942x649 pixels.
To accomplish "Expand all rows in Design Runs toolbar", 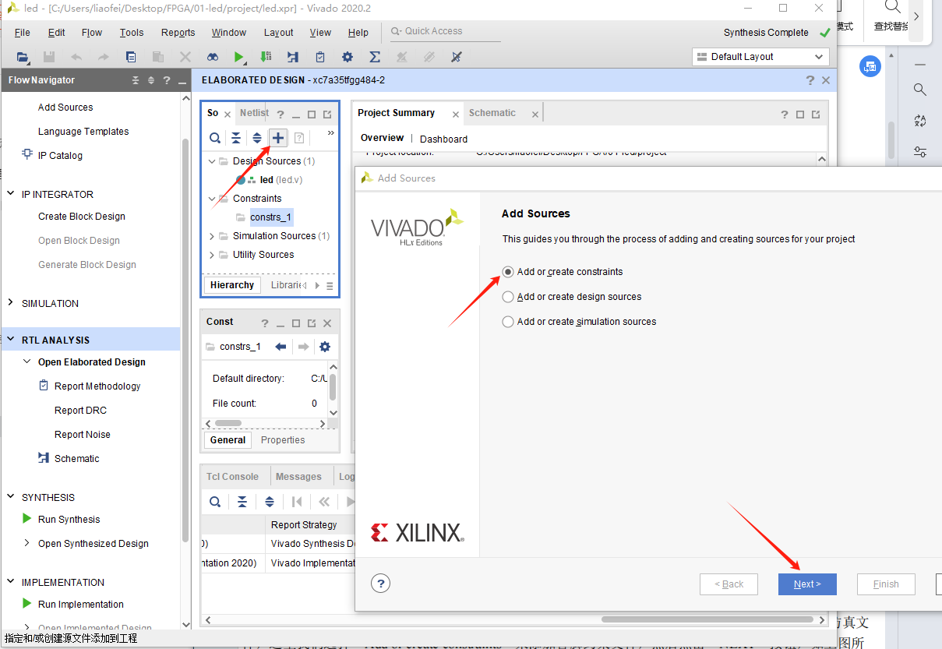I will tap(270, 502).
